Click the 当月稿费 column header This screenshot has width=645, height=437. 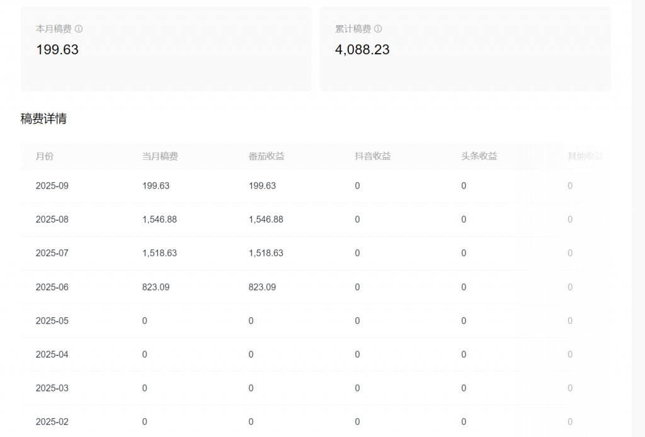(160, 156)
